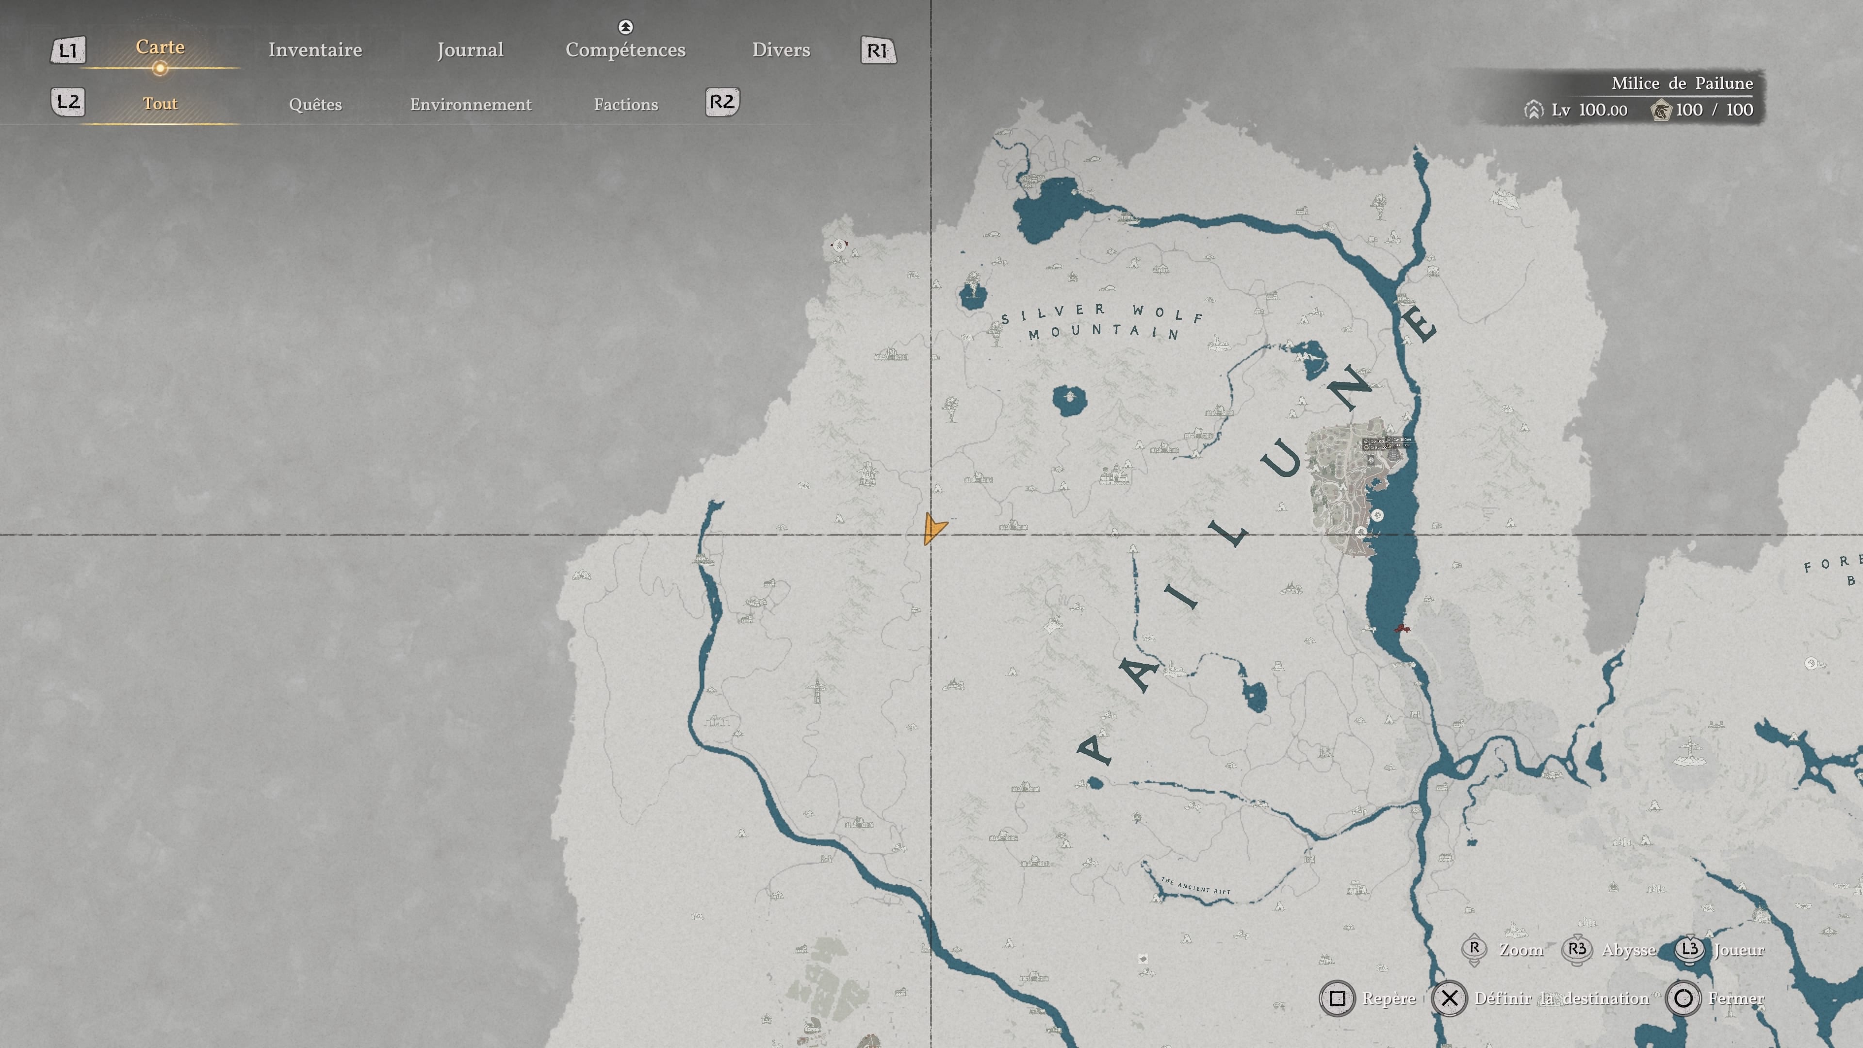The width and height of the screenshot is (1863, 1048).
Task: Choose Définir la destination
Action: (1562, 999)
